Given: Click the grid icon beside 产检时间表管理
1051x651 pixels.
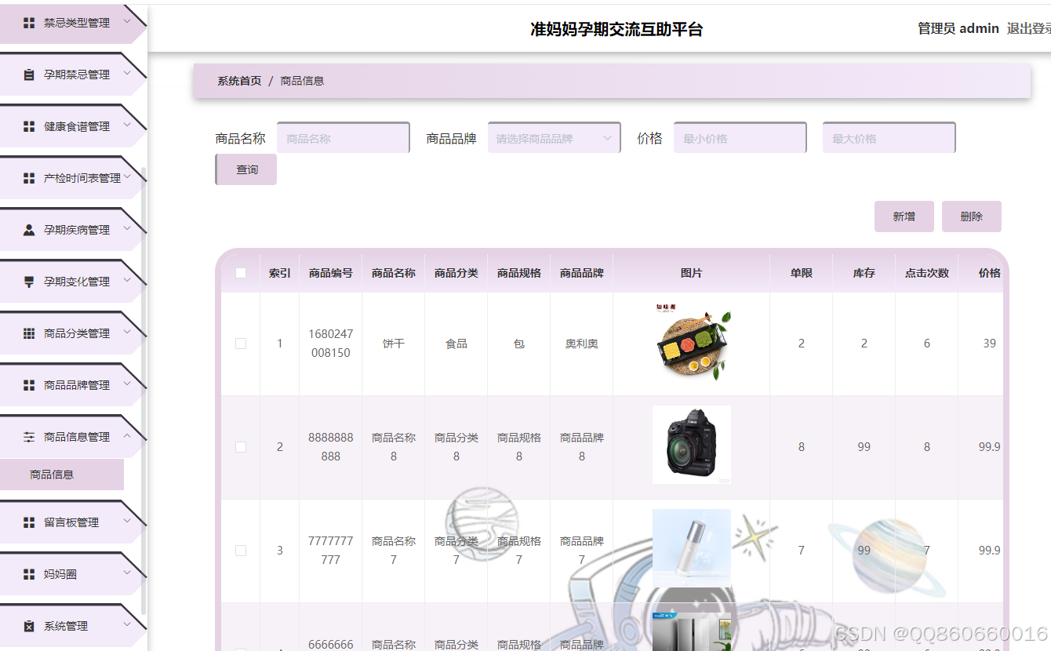Looking at the screenshot, I should [x=29, y=178].
